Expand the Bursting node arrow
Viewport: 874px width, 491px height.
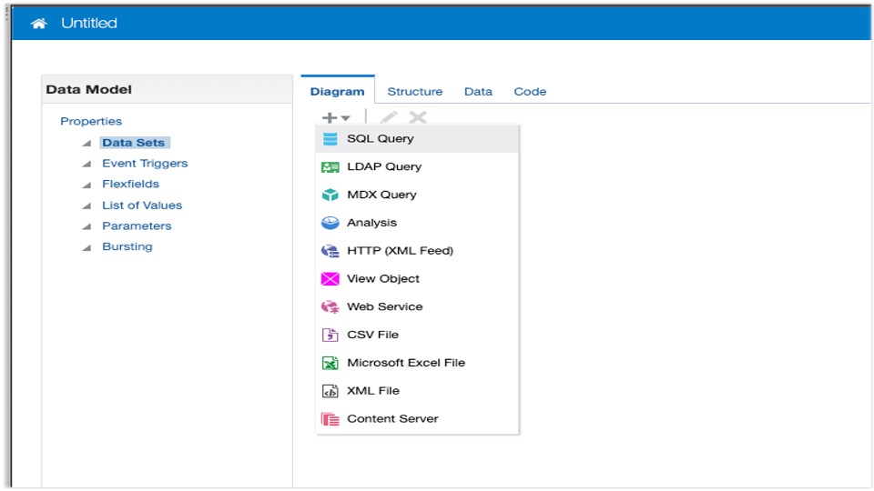tap(86, 247)
